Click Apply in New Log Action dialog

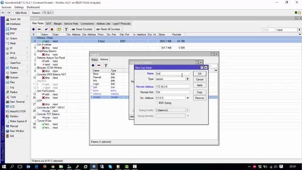[200, 85]
